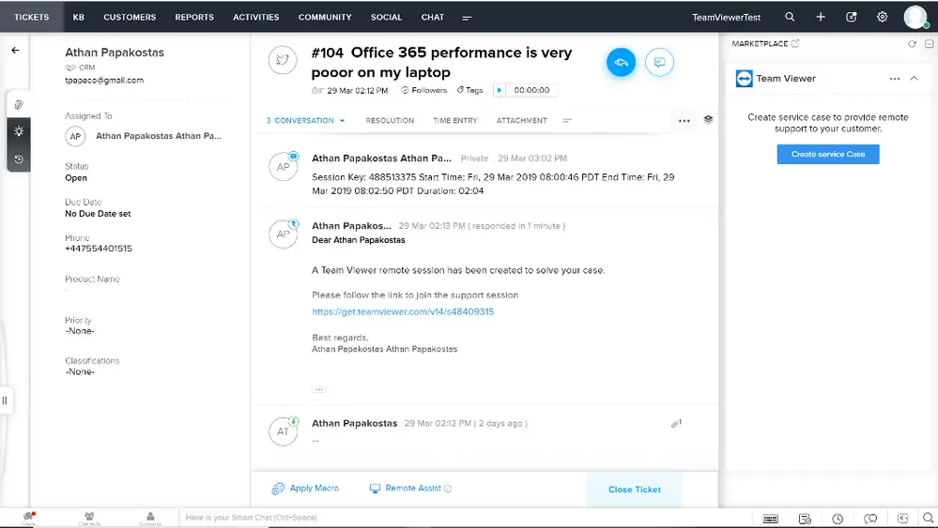The image size is (938, 528).
Task: Open the Customers module
Action: [x=130, y=17]
